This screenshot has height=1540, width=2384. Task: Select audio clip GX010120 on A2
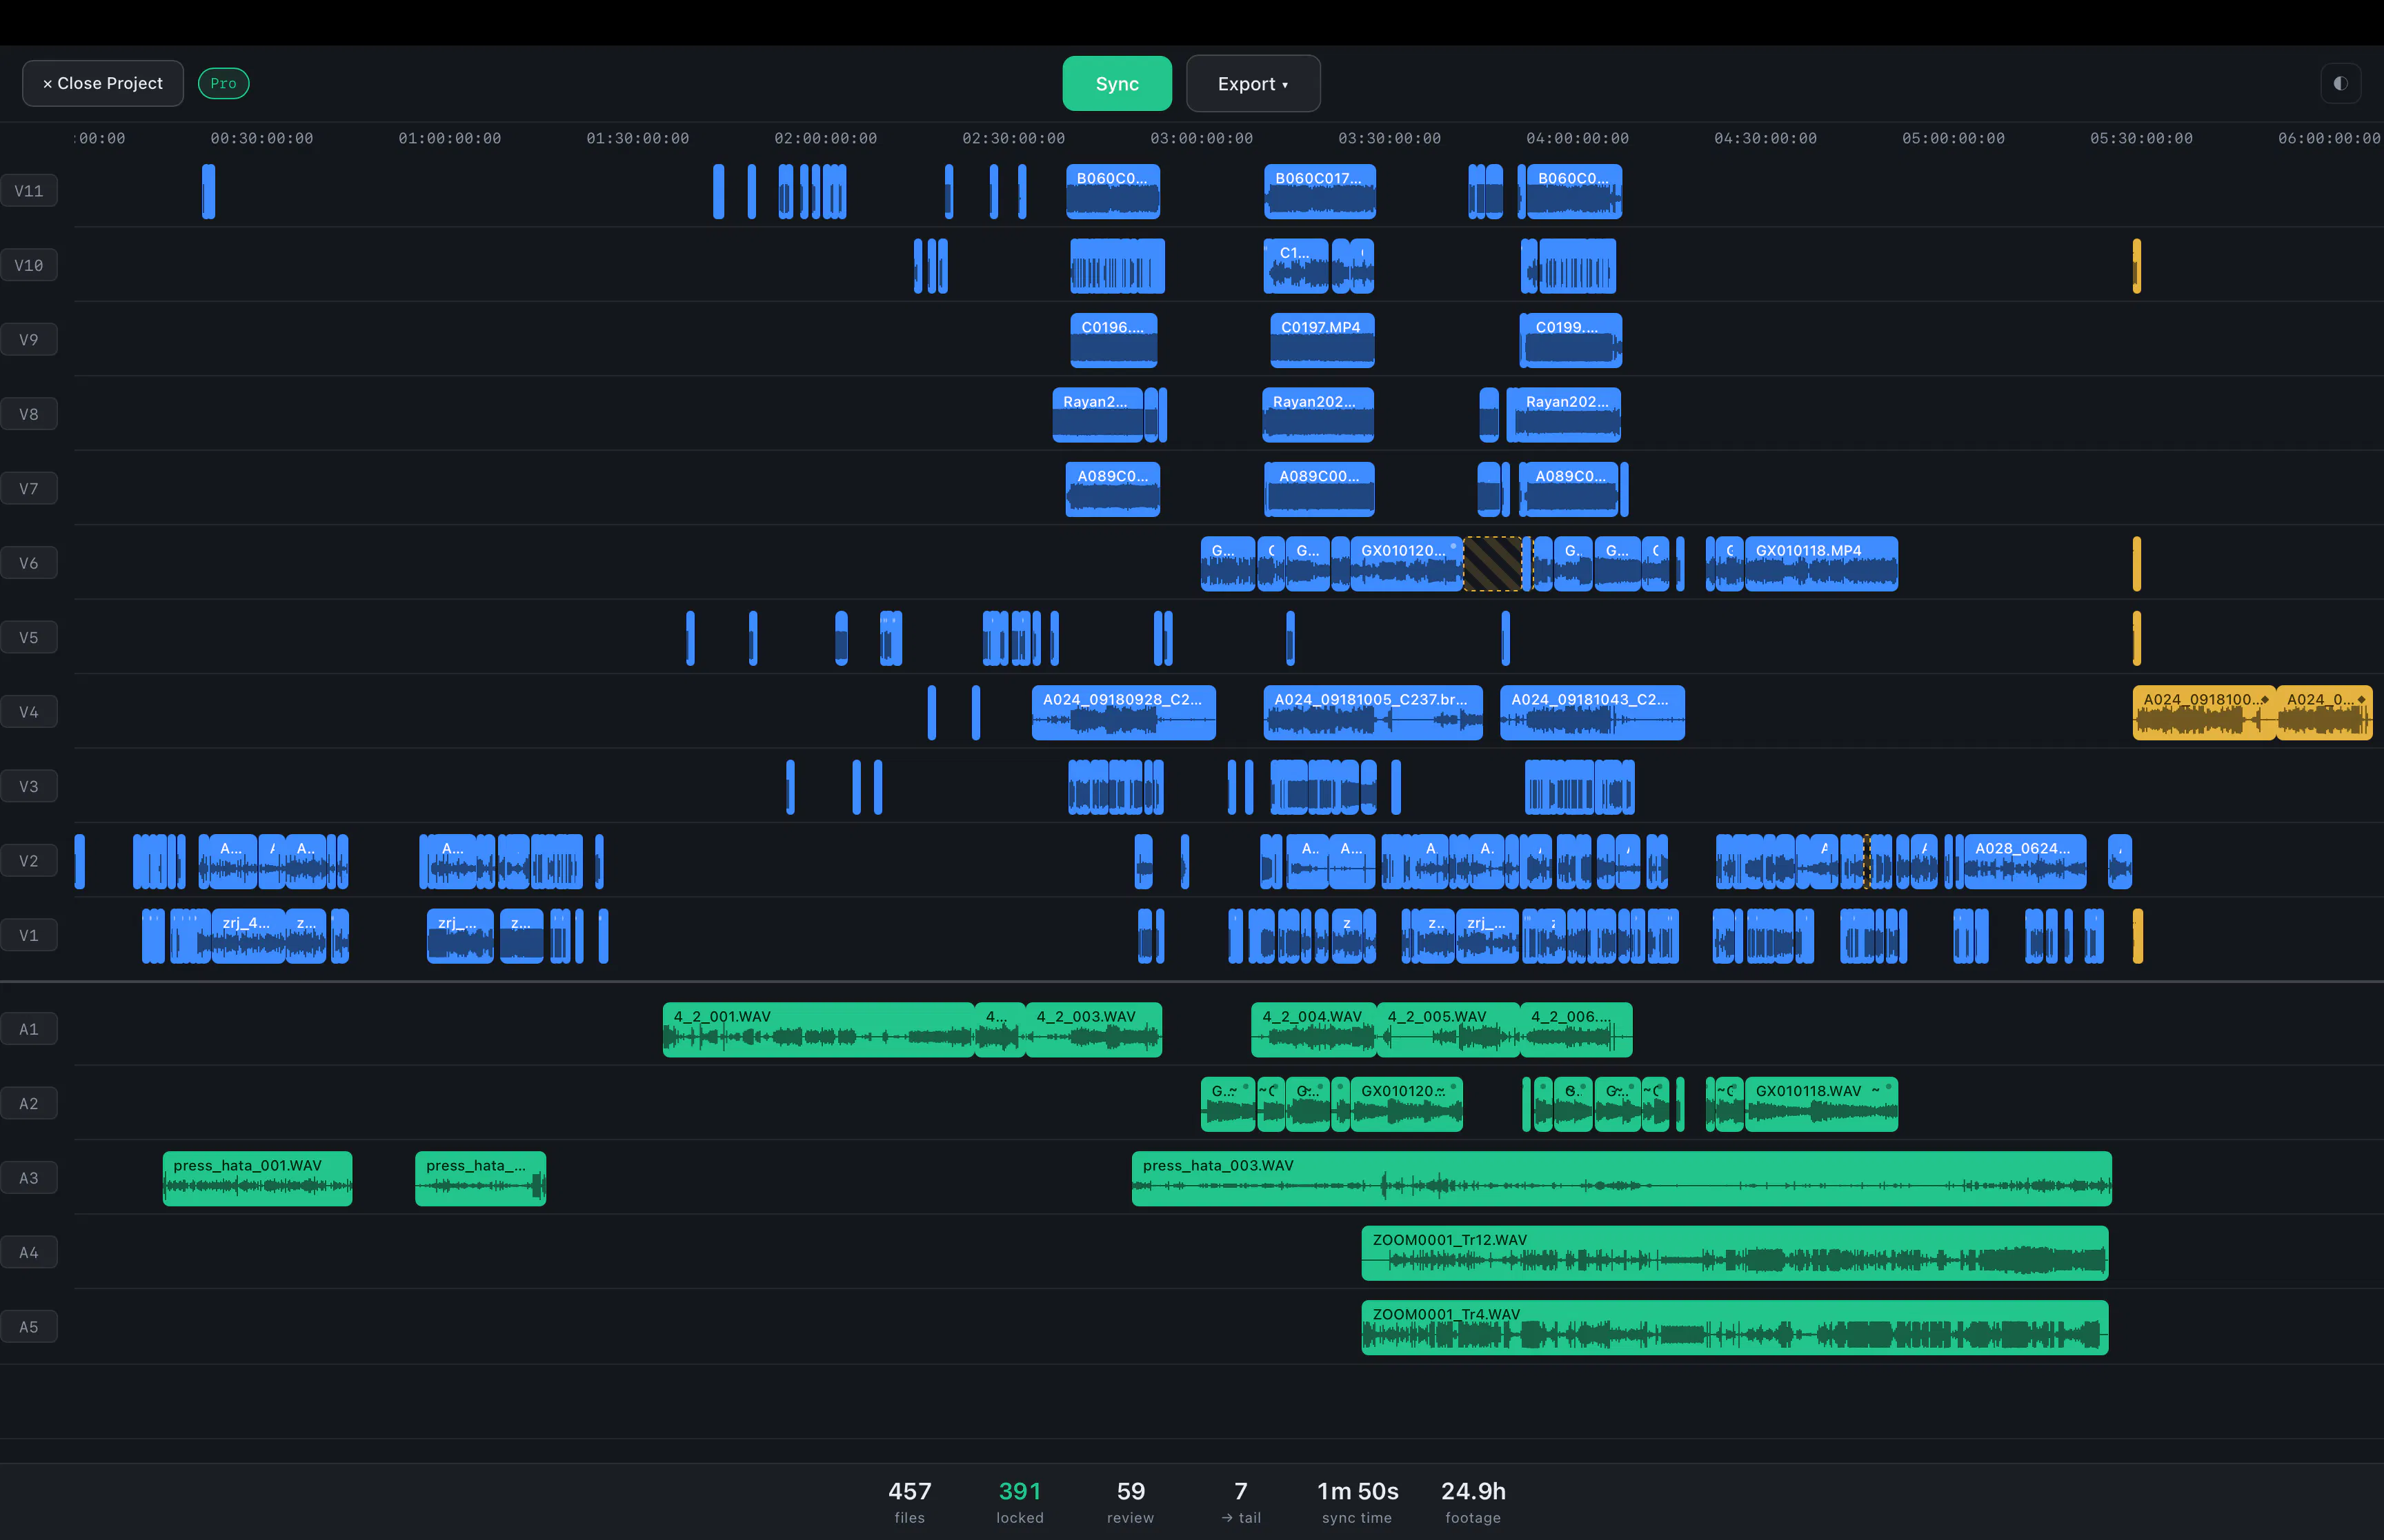click(x=1406, y=1104)
